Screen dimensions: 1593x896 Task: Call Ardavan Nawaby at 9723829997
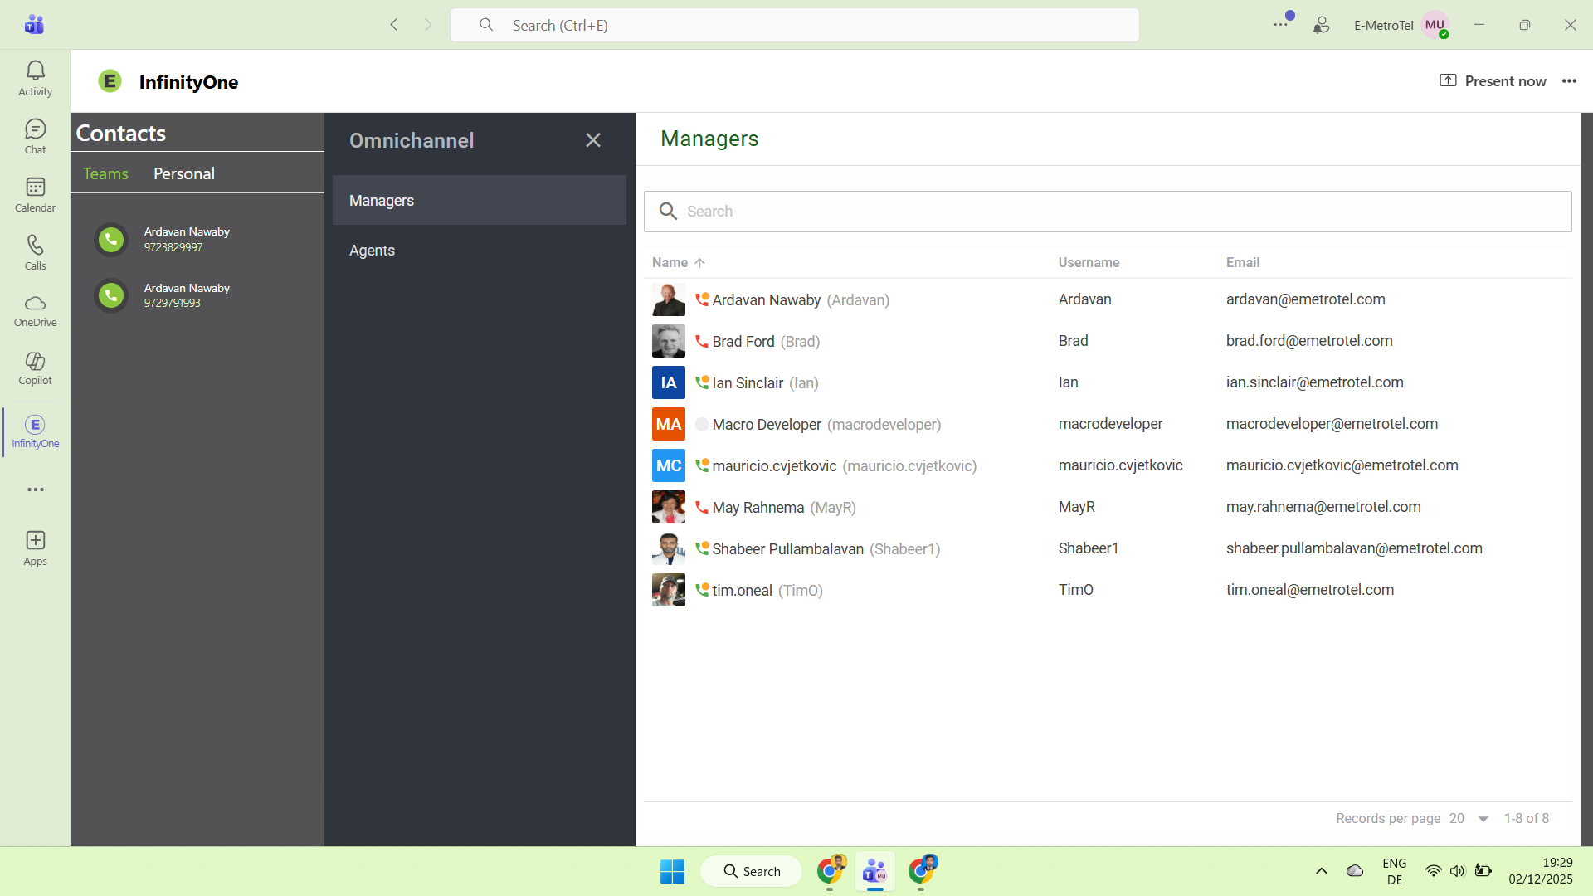click(x=111, y=239)
